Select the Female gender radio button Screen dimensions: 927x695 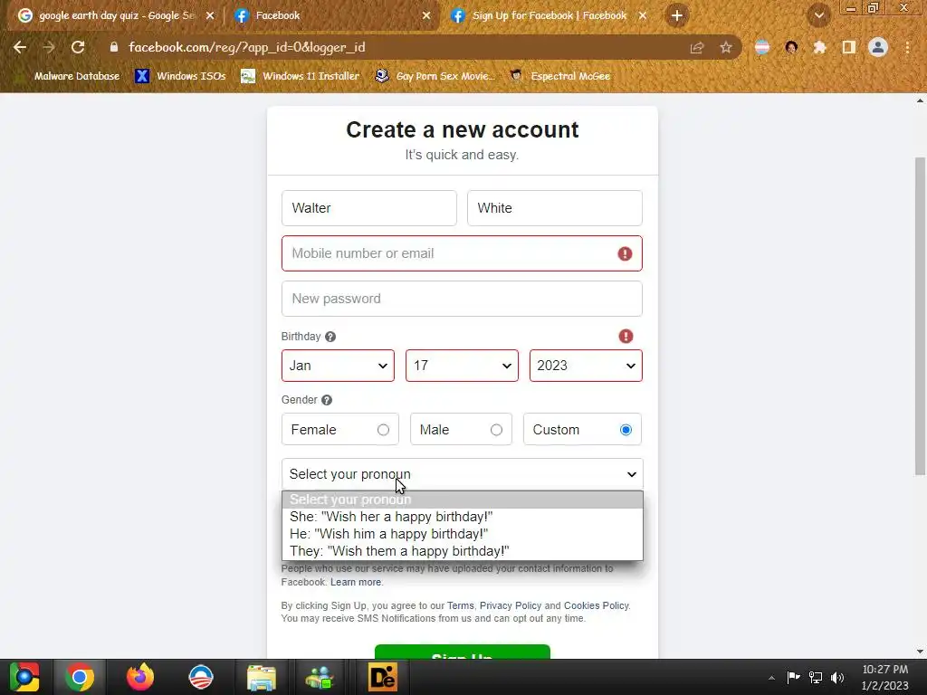pyautogui.click(x=383, y=430)
